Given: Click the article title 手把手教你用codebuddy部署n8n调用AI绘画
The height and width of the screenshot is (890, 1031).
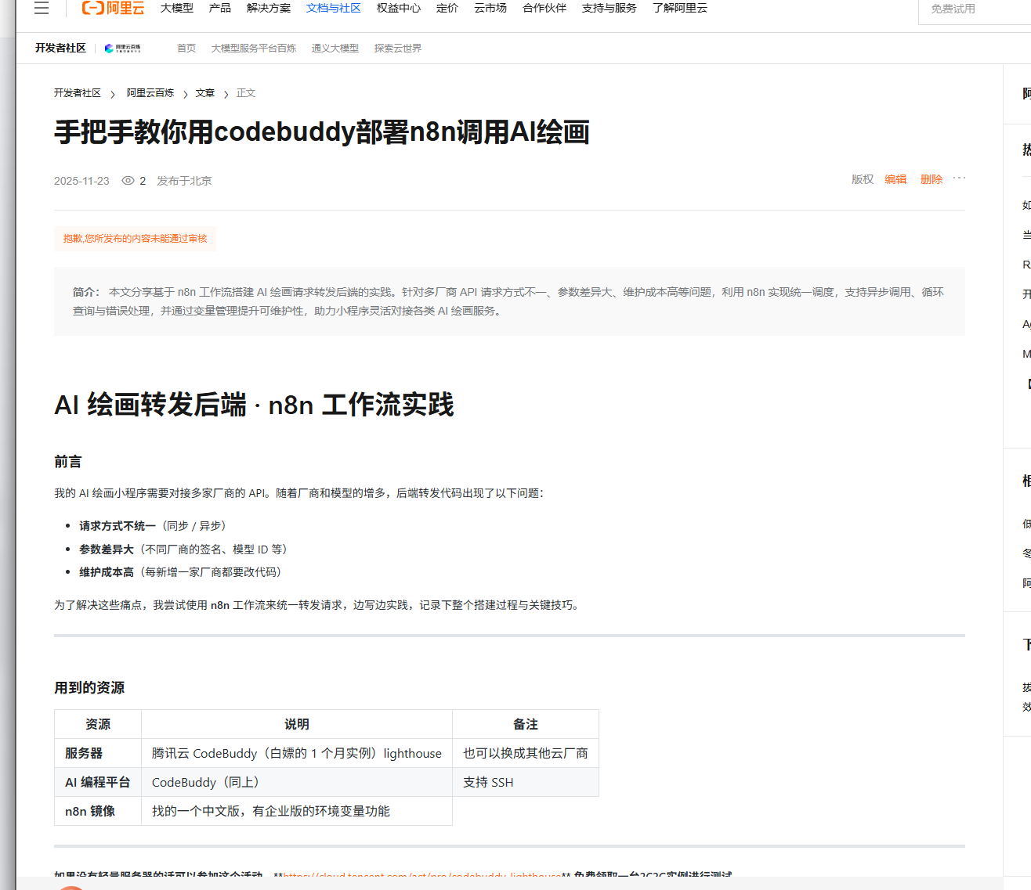Looking at the screenshot, I should pyautogui.click(x=322, y=132).
